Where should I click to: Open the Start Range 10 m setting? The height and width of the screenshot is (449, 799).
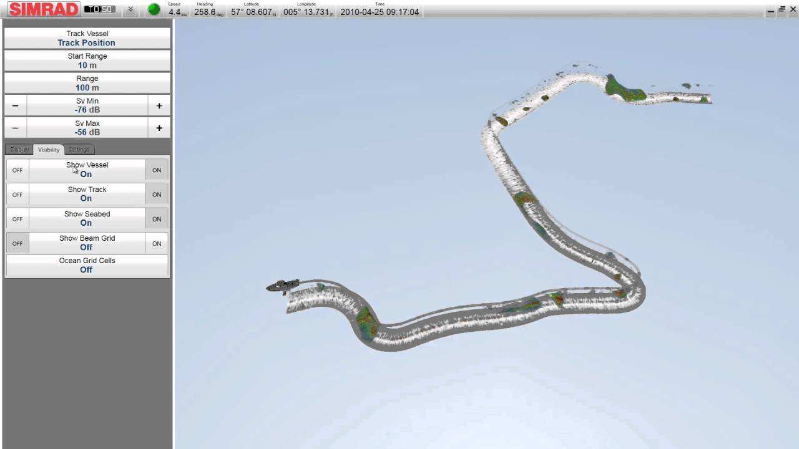[87, 60]
